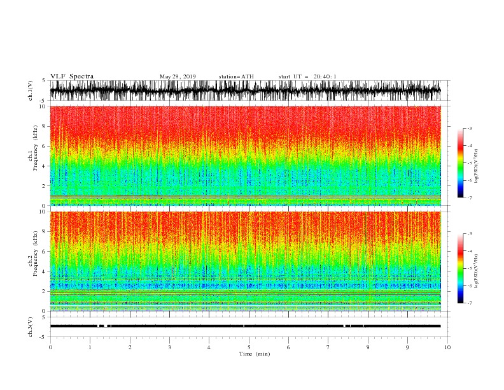This screenshot has height=390, width=504.
Task: Click the "Time (min)" axis label
Action: point(255,354)
